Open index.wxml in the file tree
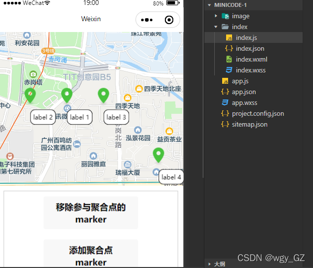This screenshot has width=313, height=268. click(251, 60)
